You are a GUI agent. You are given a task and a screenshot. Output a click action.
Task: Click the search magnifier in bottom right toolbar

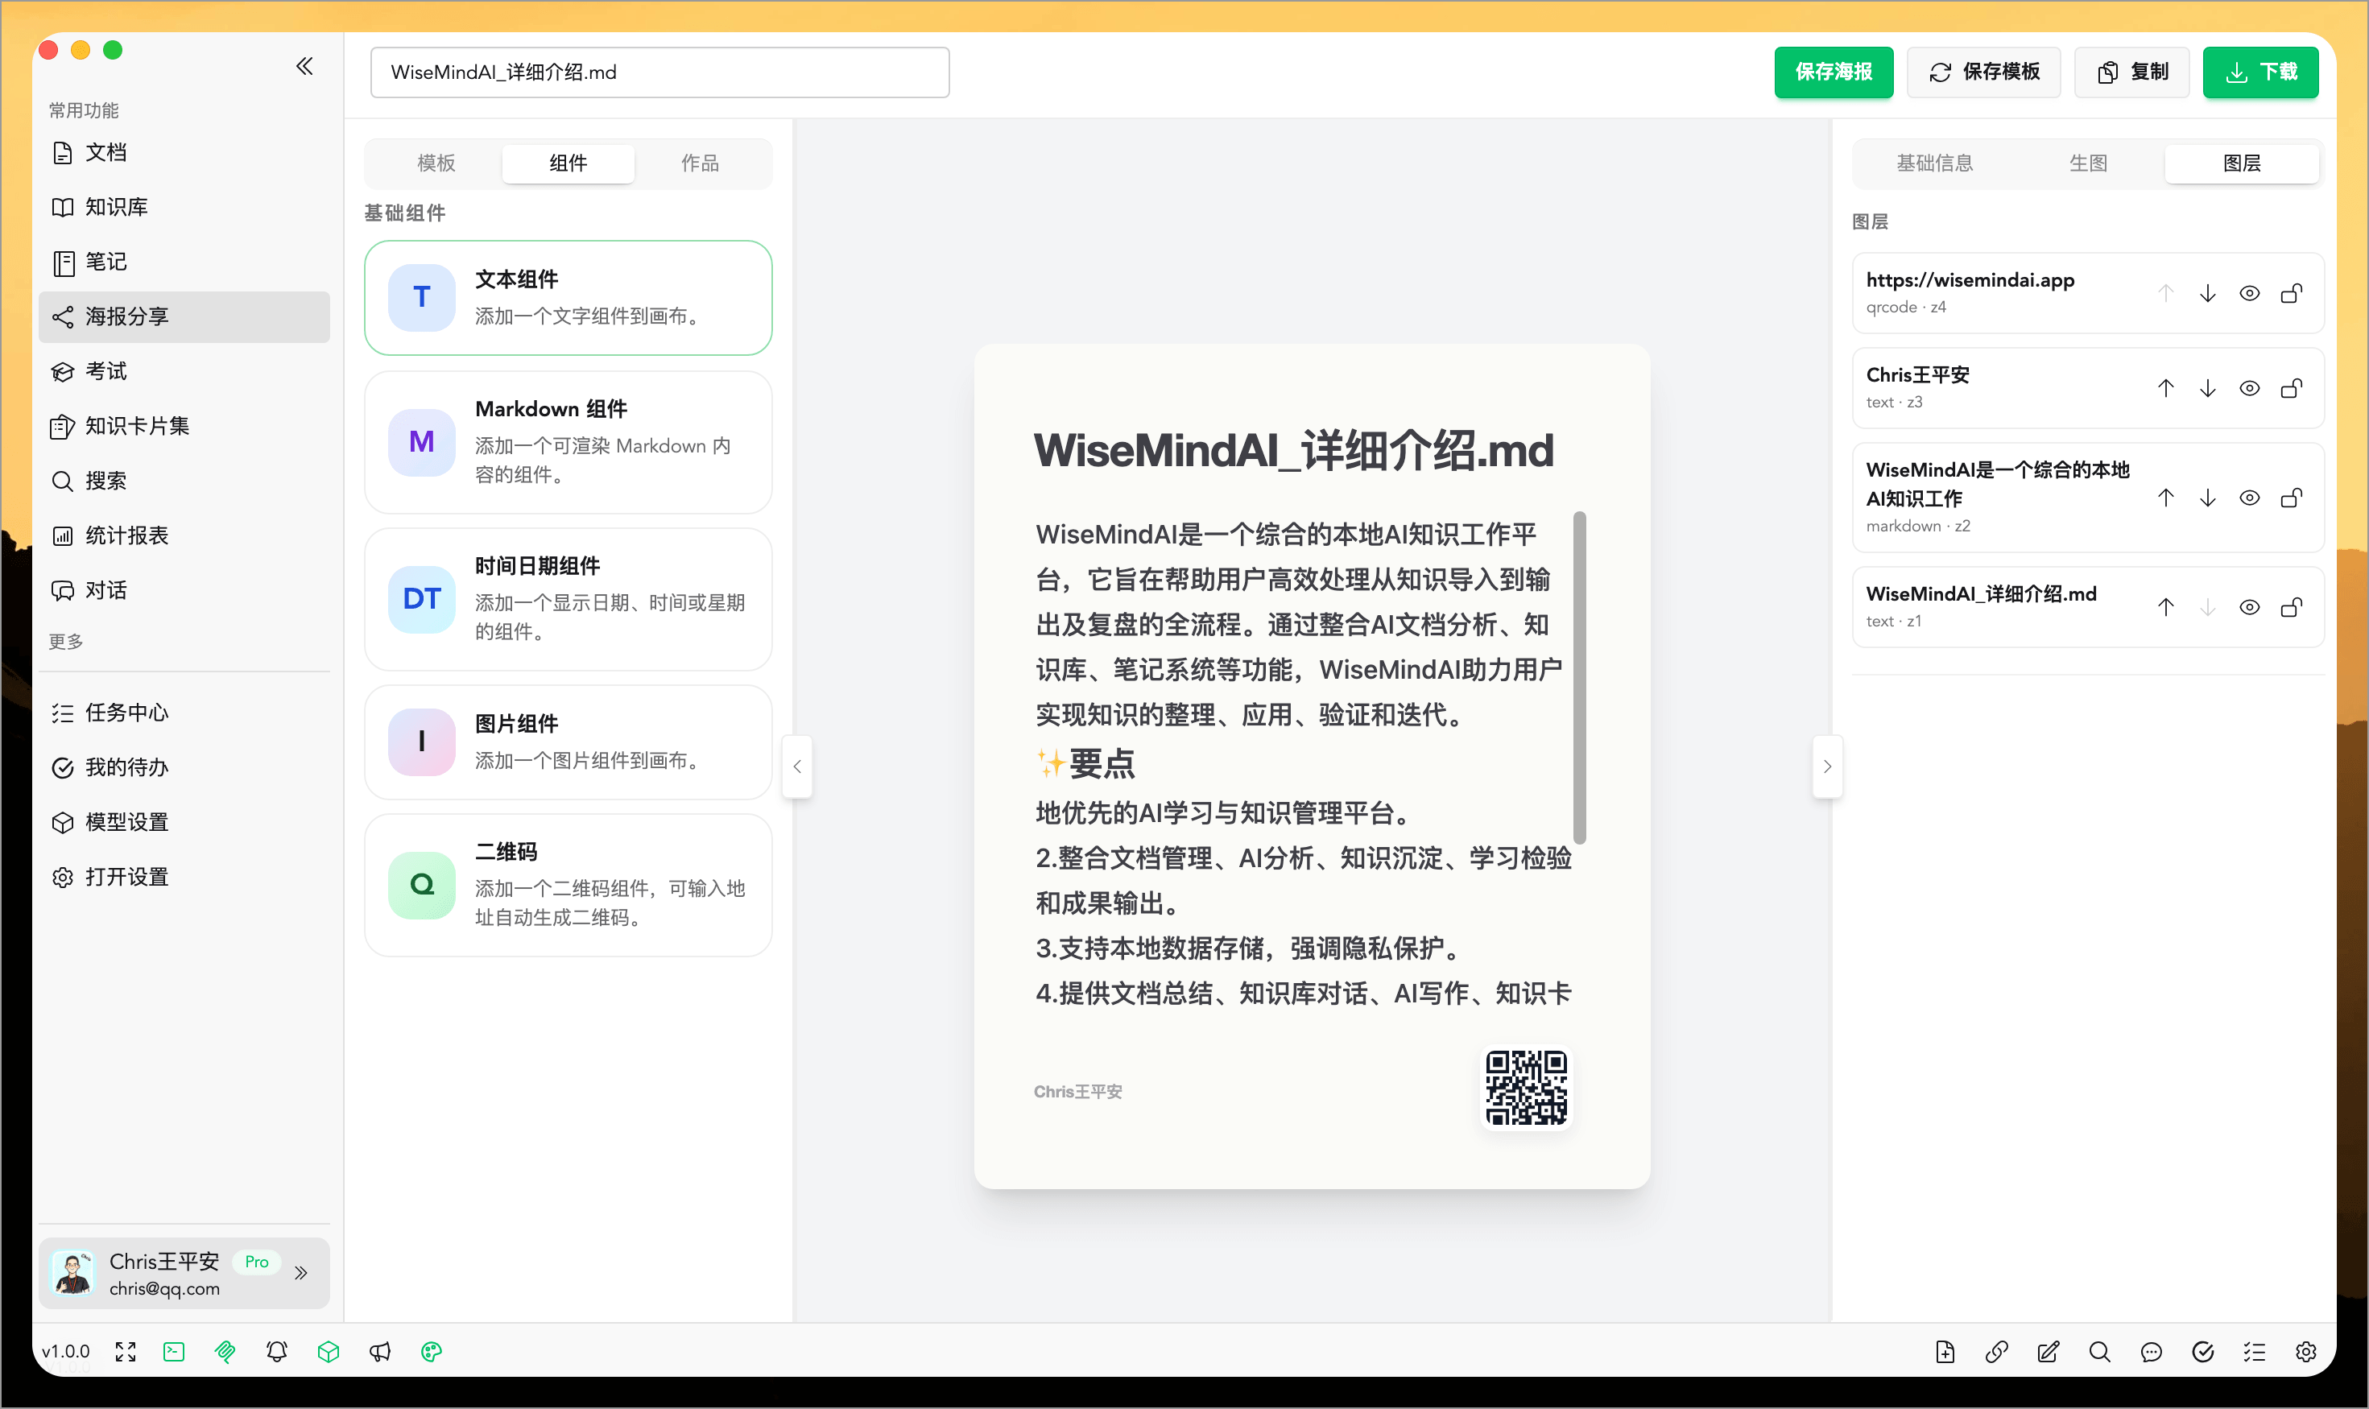(2099, 1351)
